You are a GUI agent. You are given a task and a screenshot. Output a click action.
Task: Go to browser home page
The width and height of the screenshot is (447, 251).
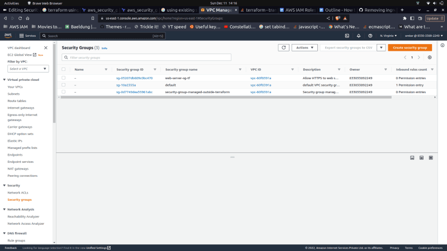27,18
